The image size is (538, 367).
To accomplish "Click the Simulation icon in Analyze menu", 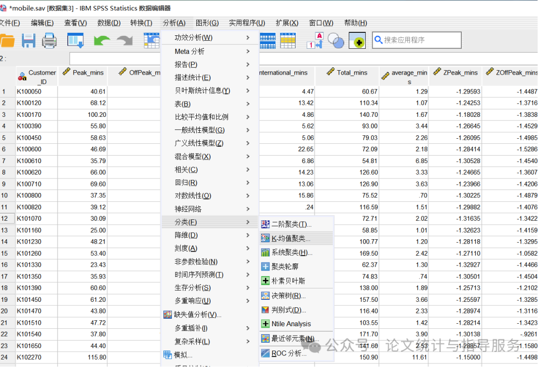I will tap(167, 355).
